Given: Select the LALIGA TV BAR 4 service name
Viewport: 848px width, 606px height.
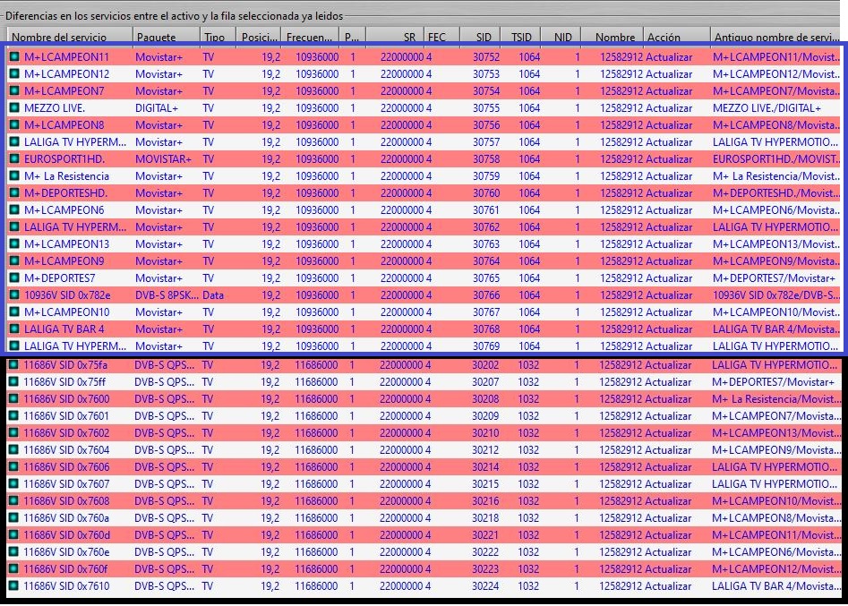Looking at the screenshot, I should coord(64,329).
